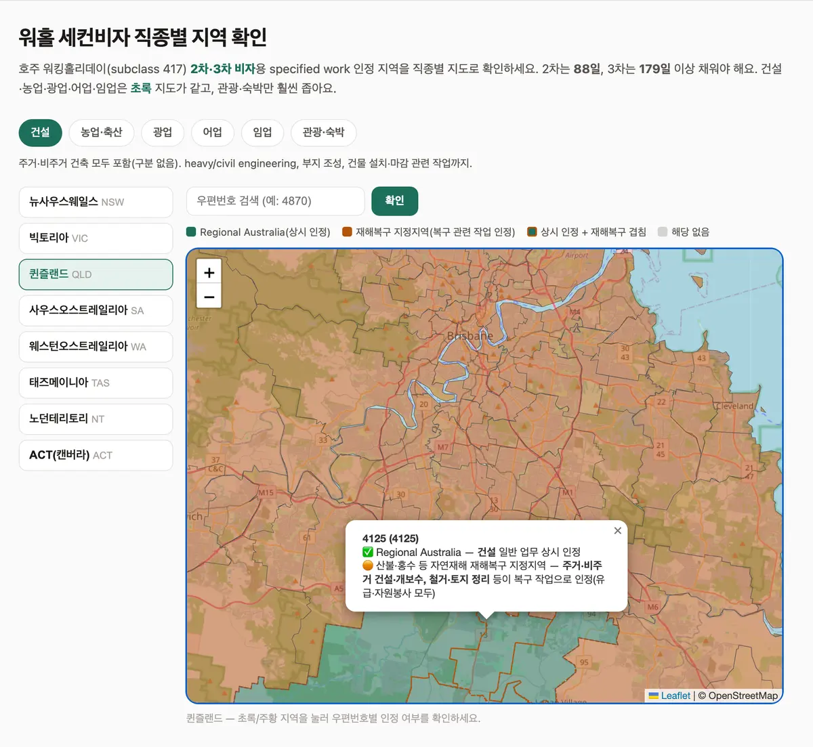The width and height of the screenshot is (813, 747).
Task: Click the Brisbane label on the map
Action: point(470,336)
